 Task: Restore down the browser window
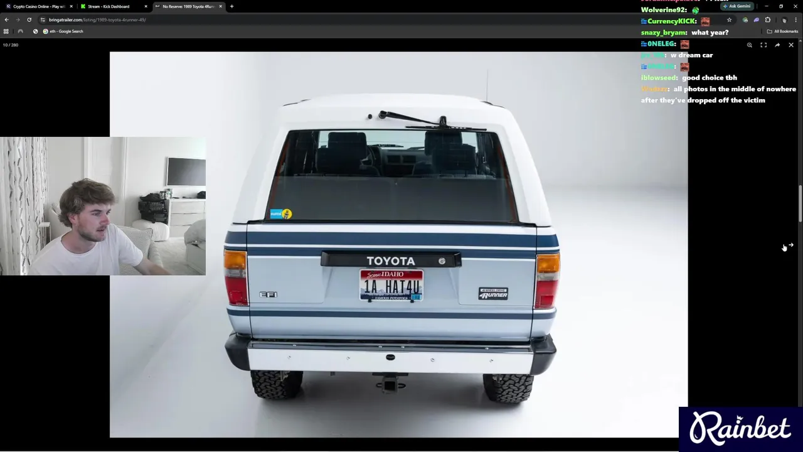(781, 6)
